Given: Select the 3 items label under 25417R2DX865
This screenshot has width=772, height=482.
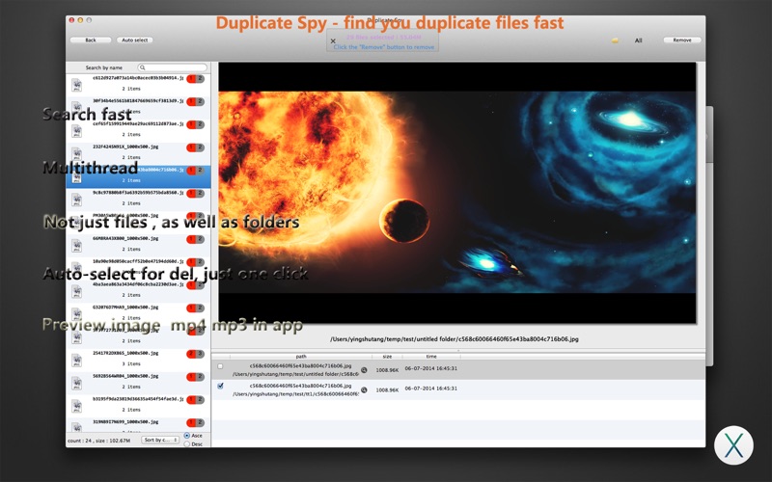Looking at the screenshot, I should 131,363.
